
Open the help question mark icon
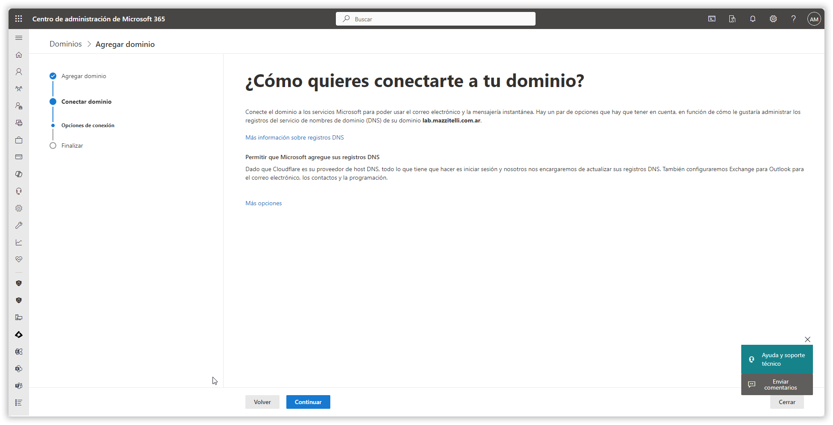(x=793, y=19)
